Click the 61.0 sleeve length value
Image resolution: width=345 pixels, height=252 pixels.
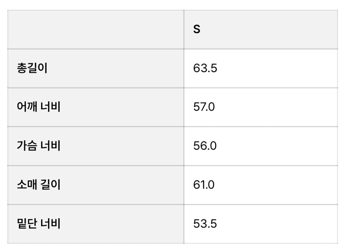click(x=204, y=185)
